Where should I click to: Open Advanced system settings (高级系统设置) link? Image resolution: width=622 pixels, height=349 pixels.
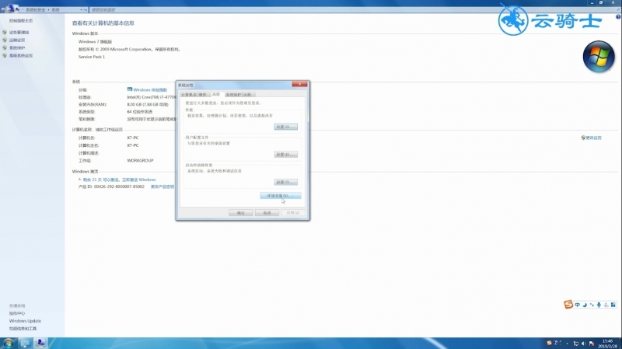coord(21,56)
